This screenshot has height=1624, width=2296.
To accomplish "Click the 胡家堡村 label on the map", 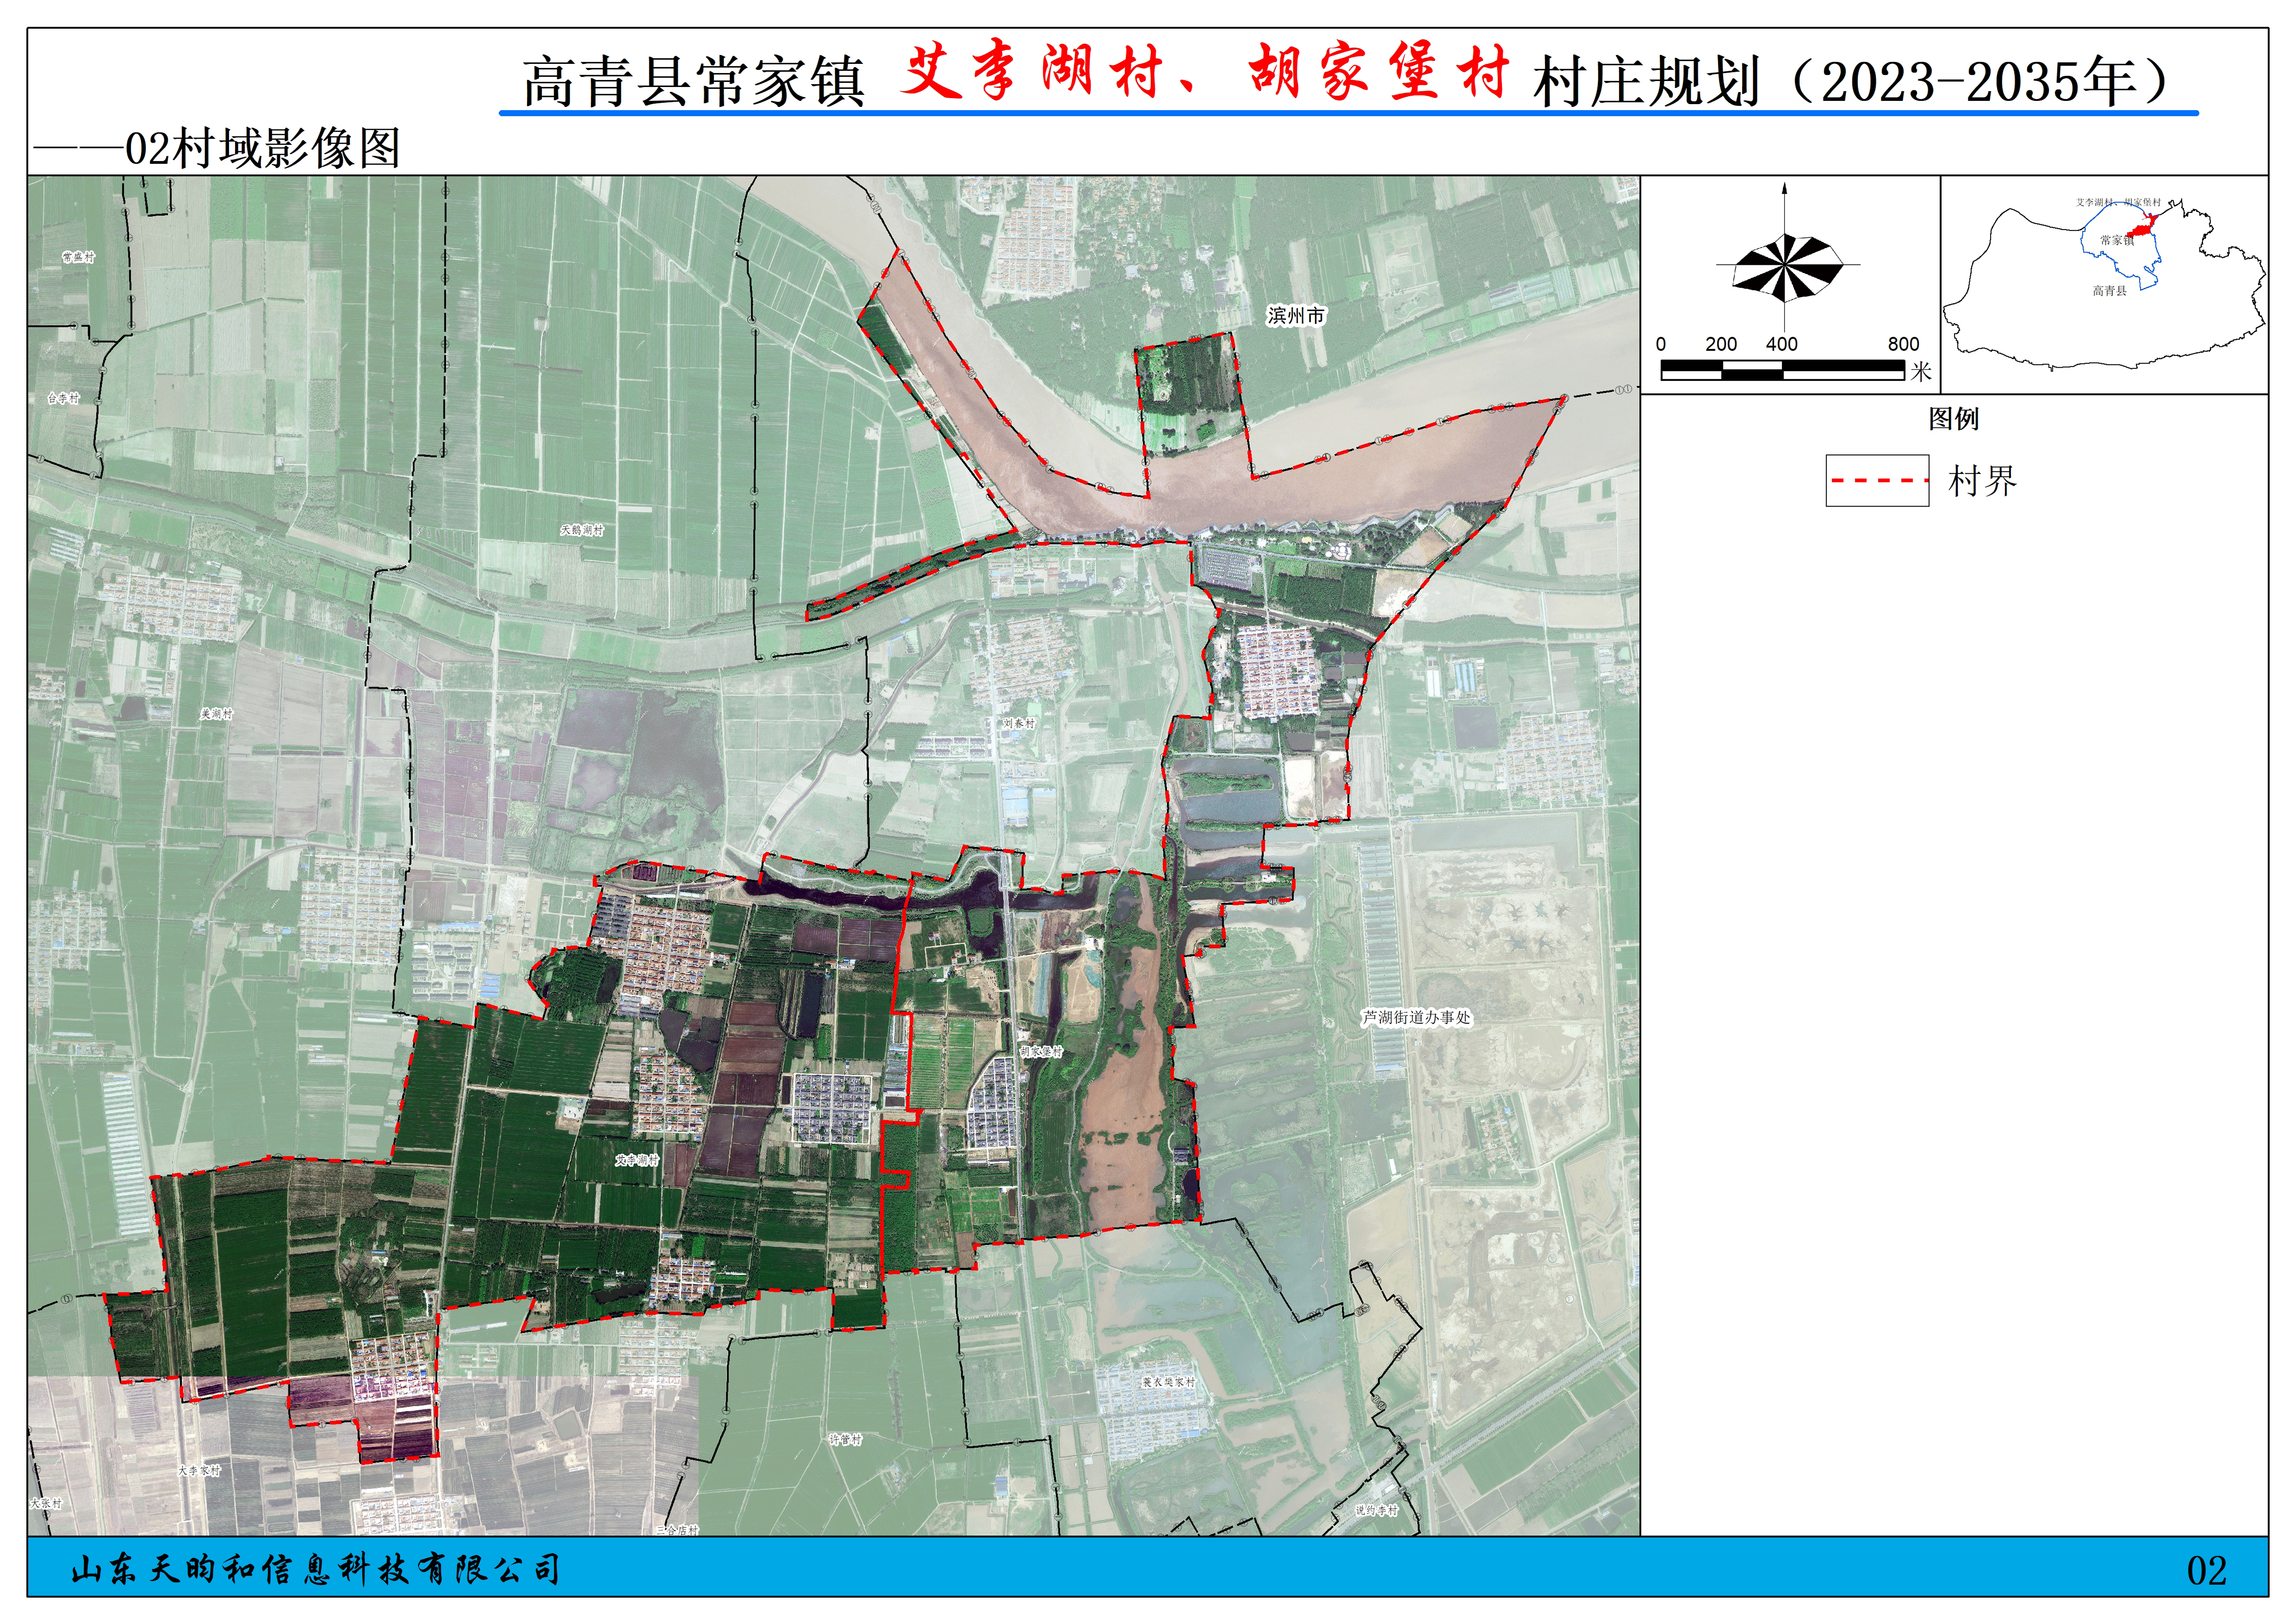I will tap(1040, 1052).
